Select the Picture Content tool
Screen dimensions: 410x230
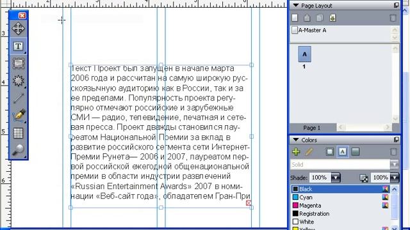click(x=19, y=63)
